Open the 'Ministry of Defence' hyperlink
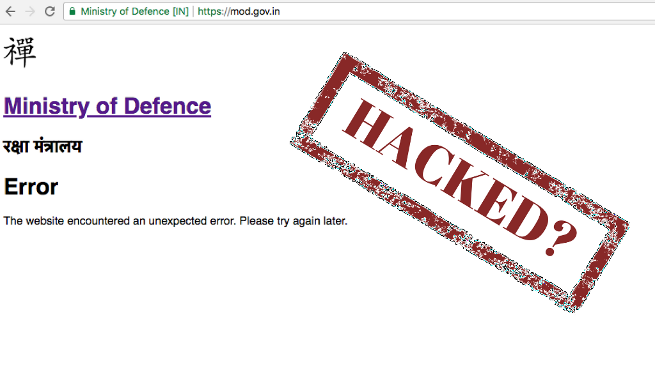Viewport: 655px width, 368px height. 107,106
